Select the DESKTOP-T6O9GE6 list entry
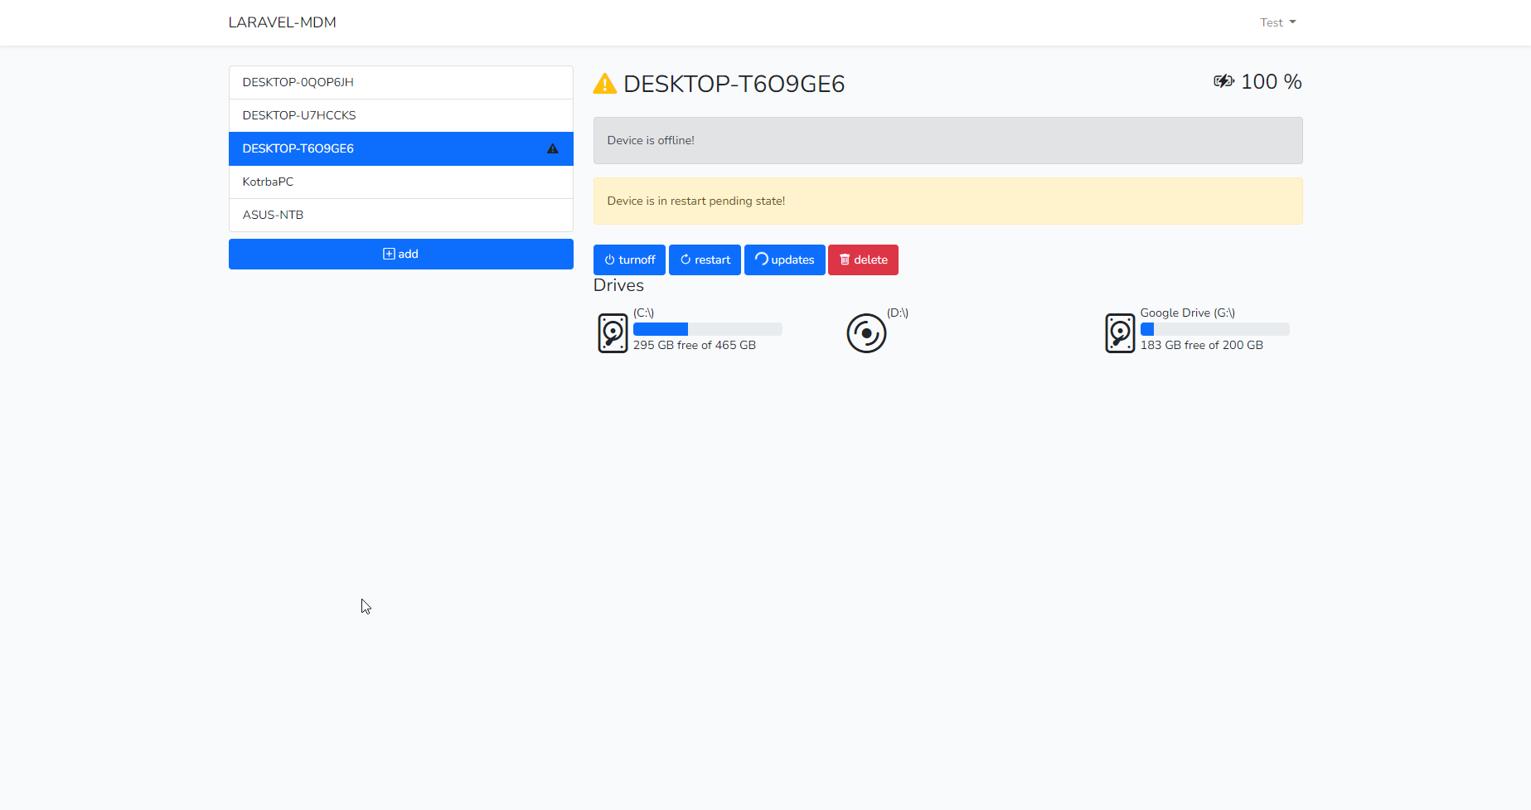 point(401,148)
